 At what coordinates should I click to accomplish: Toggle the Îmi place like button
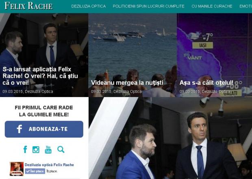(35, 171)
